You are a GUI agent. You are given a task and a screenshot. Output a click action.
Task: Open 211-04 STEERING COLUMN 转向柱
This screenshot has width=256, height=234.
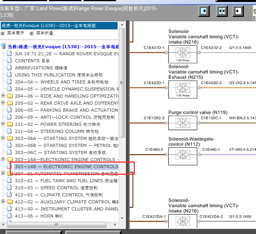57,131
